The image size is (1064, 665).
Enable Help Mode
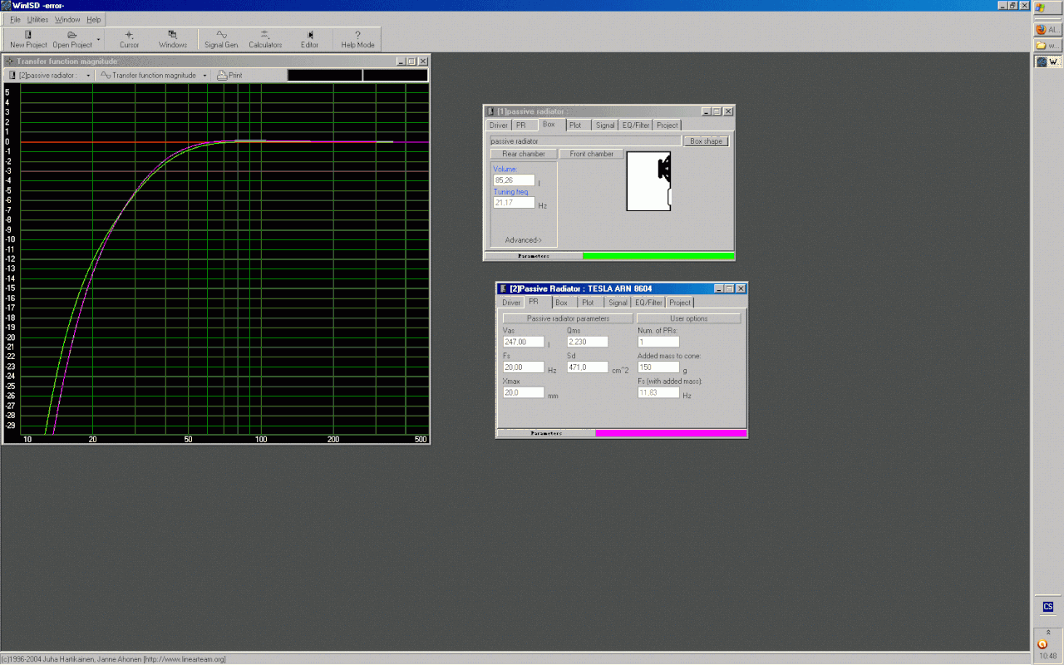(357, 36)
